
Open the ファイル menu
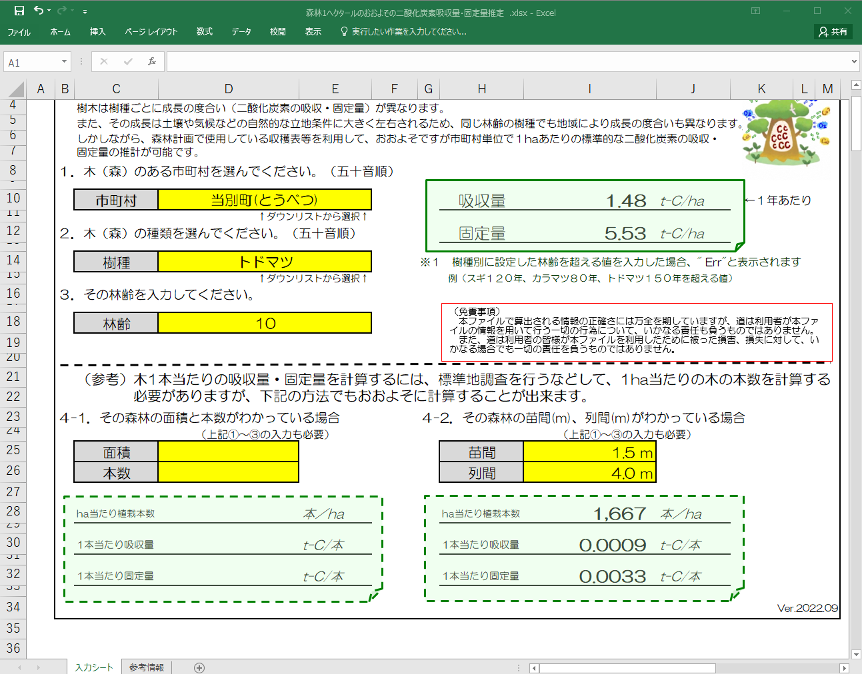coord(19,31)
